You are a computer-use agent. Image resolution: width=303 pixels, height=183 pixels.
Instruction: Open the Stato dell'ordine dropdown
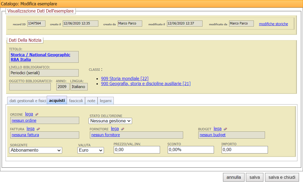110,121
